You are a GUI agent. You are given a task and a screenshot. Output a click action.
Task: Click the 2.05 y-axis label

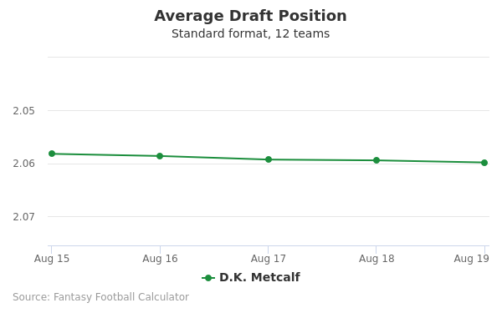(x=23, y=111)
